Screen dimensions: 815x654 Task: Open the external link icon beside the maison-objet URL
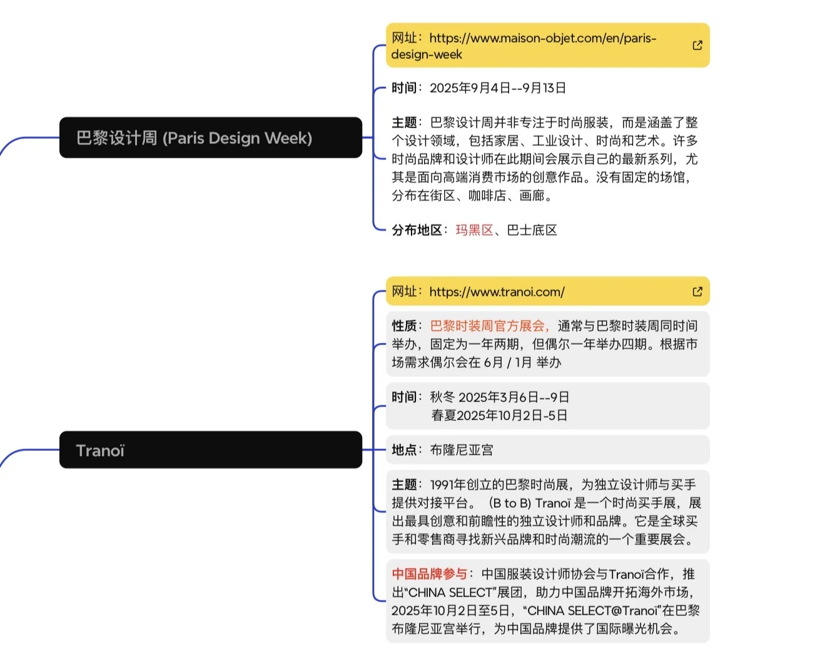(697, 45)
